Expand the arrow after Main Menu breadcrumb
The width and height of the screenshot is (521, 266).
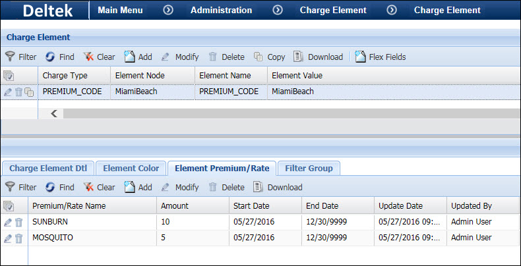pos(168,10)
